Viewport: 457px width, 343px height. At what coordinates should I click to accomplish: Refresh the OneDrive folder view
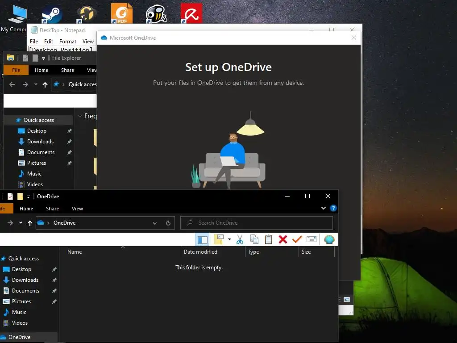[x=168, y=223]
